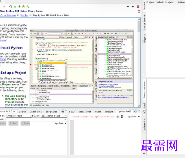185x158 pixels.
Task: Click the gray forward arrow in help toolbar
Action: tap(4, 6)
